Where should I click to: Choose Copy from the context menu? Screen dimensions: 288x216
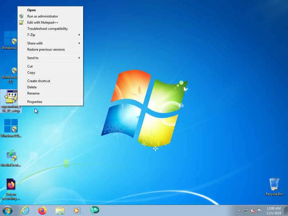click(x=50, y=73)
